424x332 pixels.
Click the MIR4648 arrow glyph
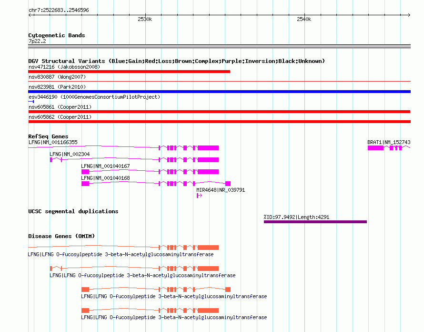pyautogui.click(x=199, y=196)
